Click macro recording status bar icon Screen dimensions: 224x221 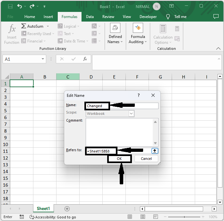point(22,217)
